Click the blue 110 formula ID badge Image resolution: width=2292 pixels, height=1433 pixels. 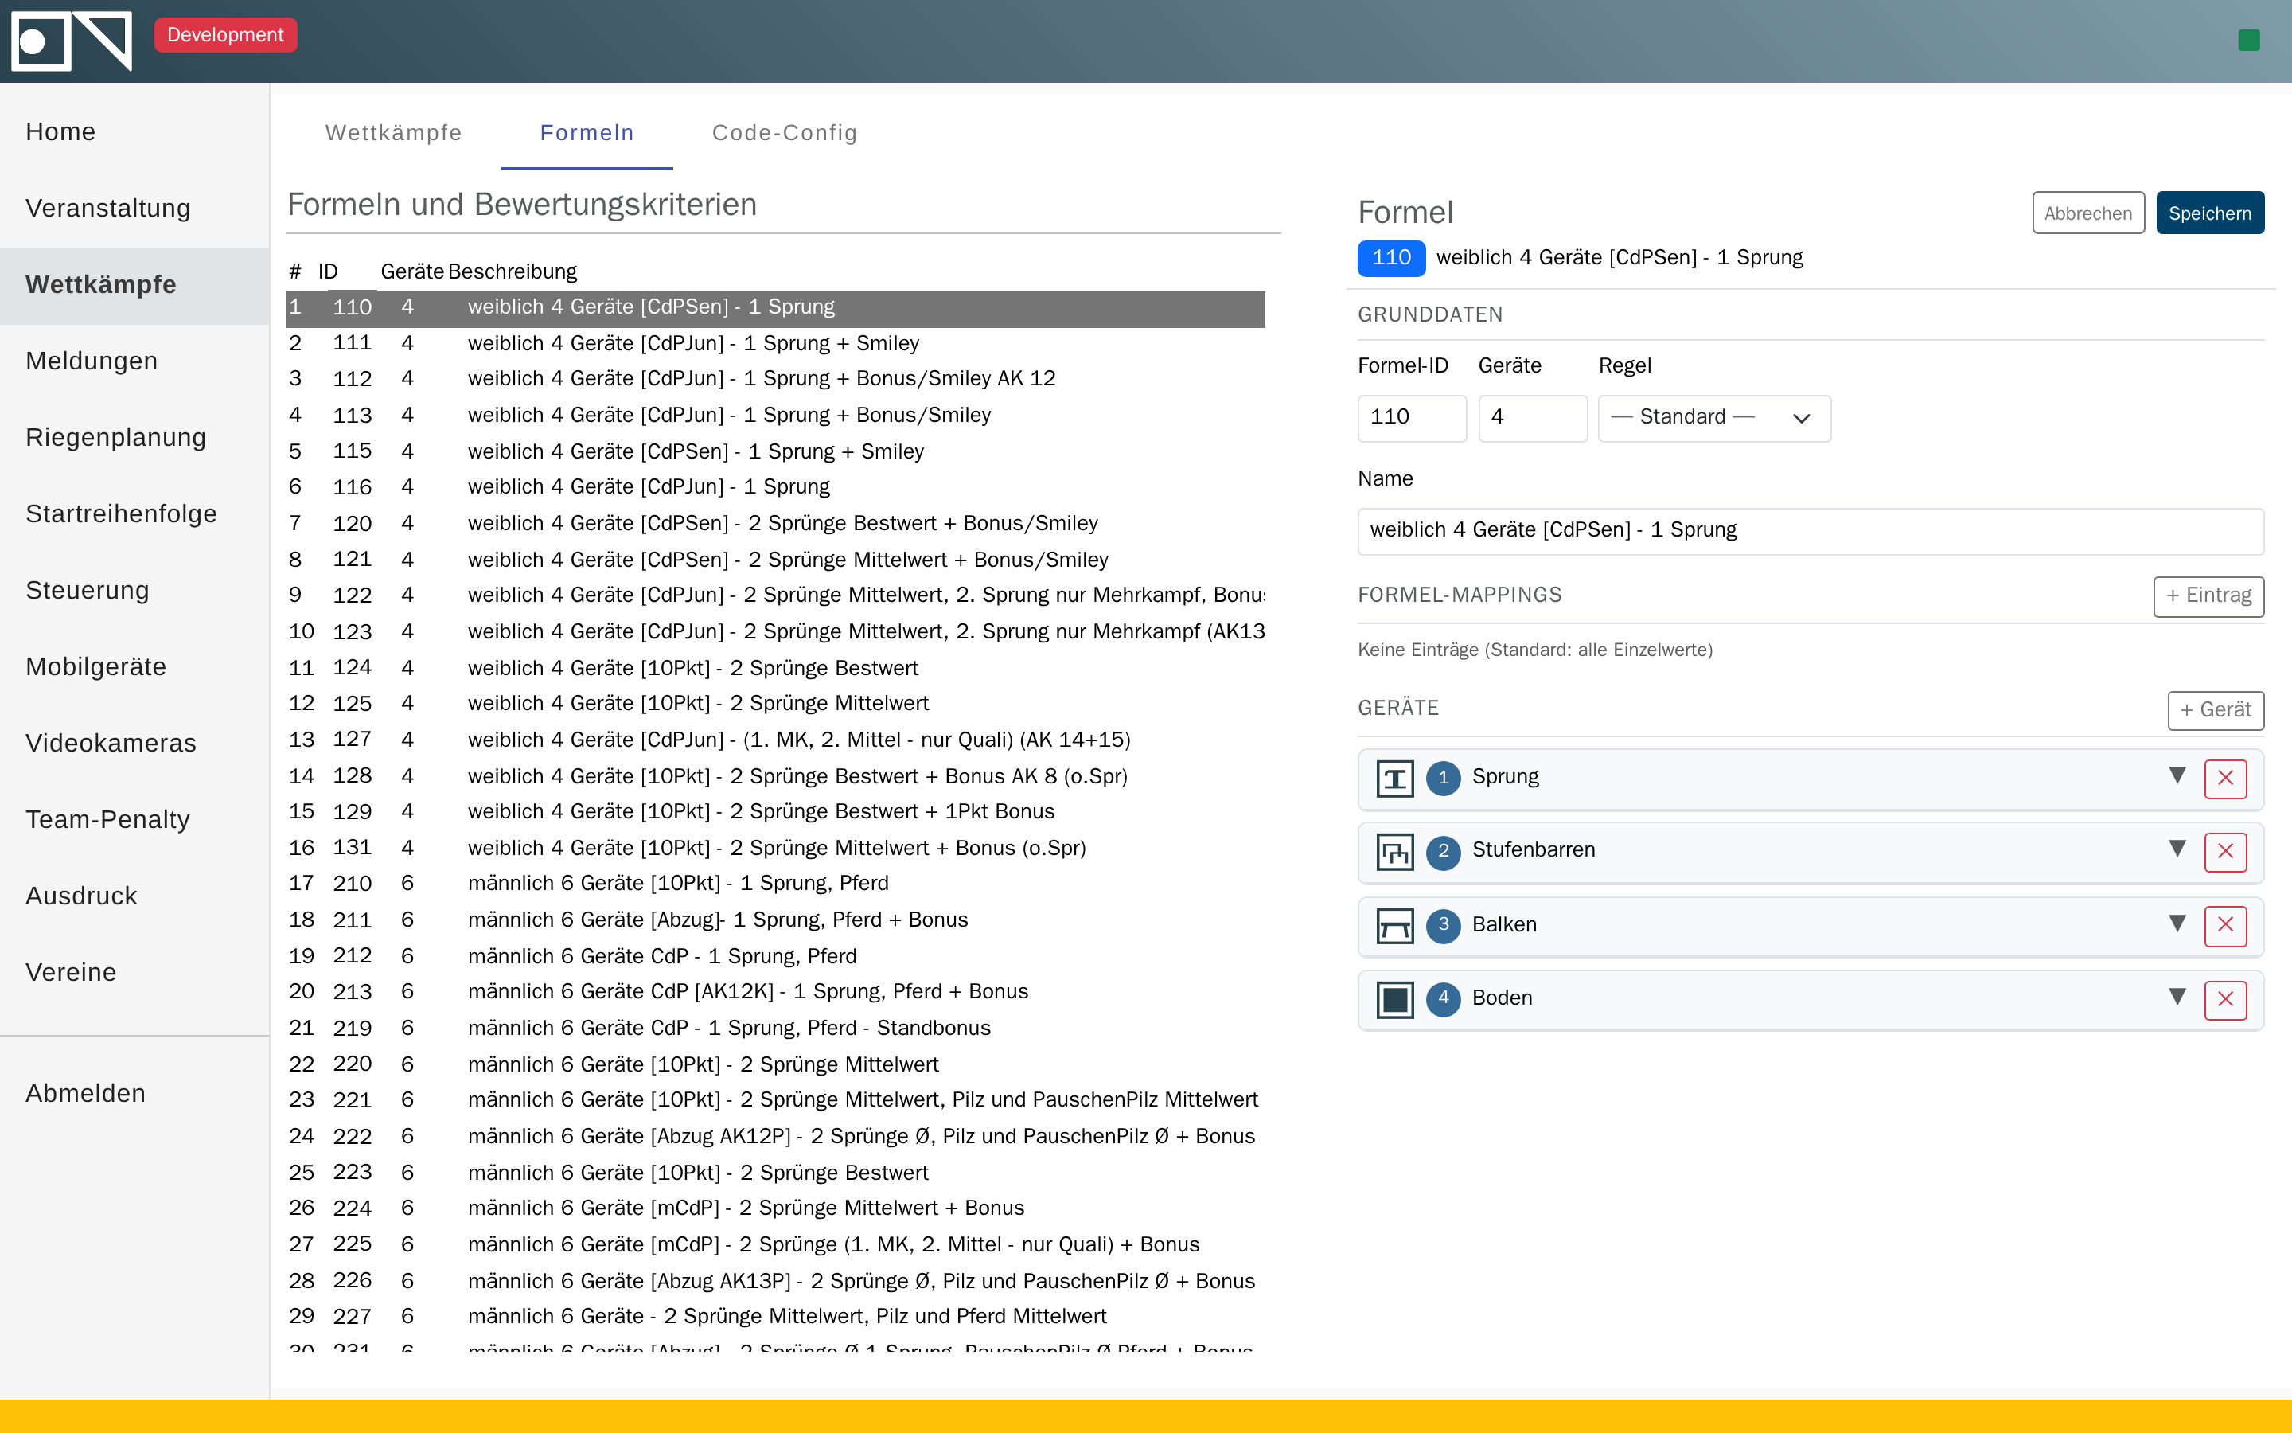1391,258
